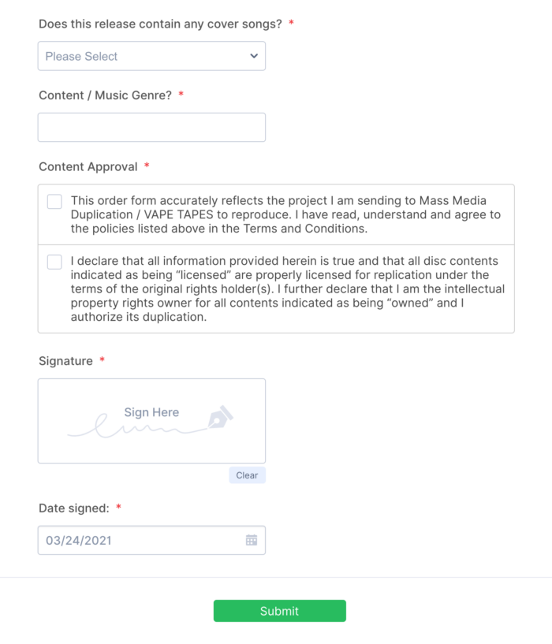Viewport: 552px width, 644px height.
Task: Tick the 'I declare that all information' checkbox
Action: [54, 262]
